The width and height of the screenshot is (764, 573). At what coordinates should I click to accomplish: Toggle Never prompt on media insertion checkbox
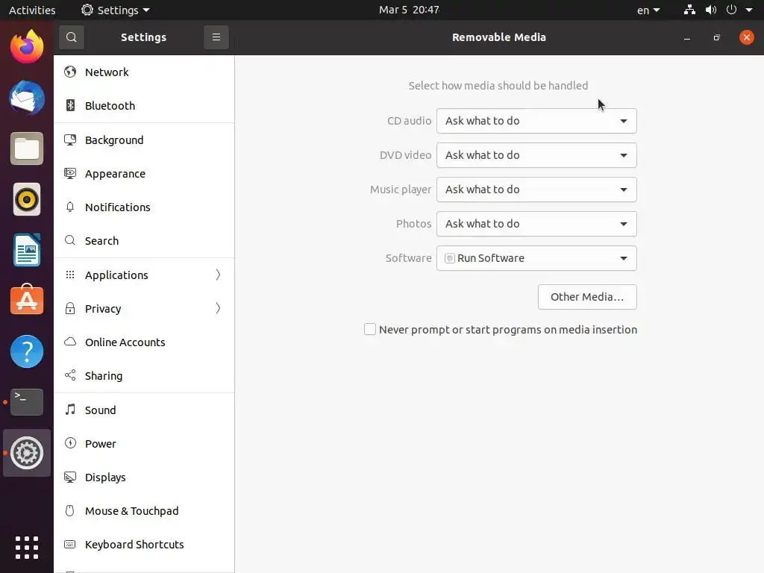(x=370, y=330)
